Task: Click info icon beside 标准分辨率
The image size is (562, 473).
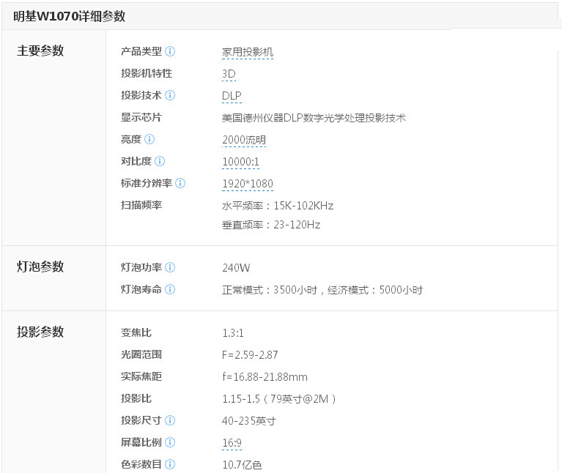Action: click(180, 183)
